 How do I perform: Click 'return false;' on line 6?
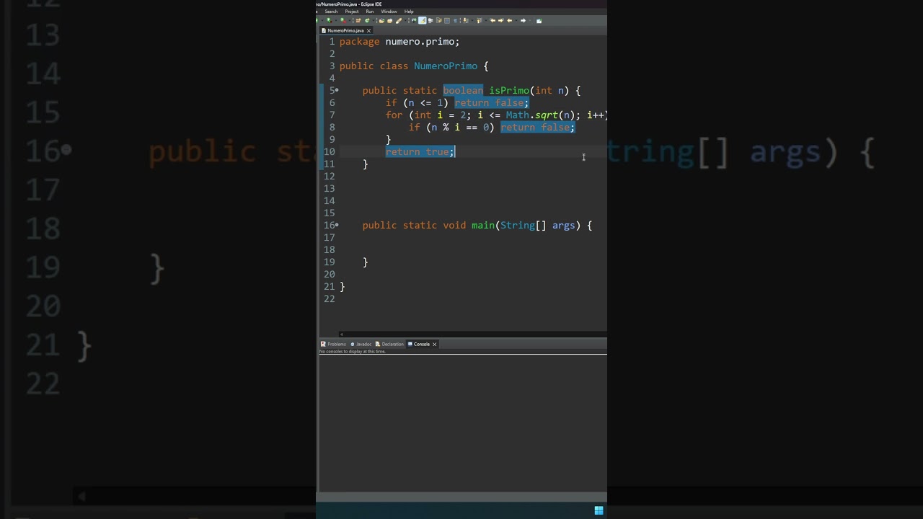click(x=492, y=103)
